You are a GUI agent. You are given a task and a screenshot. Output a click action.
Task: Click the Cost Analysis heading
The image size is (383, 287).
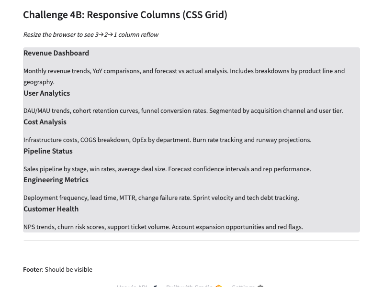coord(45,122)
